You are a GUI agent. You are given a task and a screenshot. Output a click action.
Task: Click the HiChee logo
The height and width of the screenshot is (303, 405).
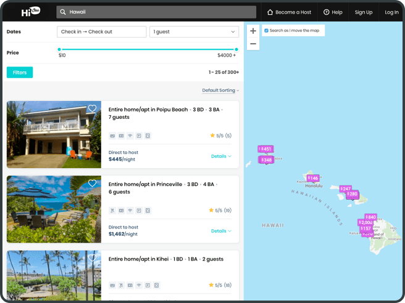point(30,12)
